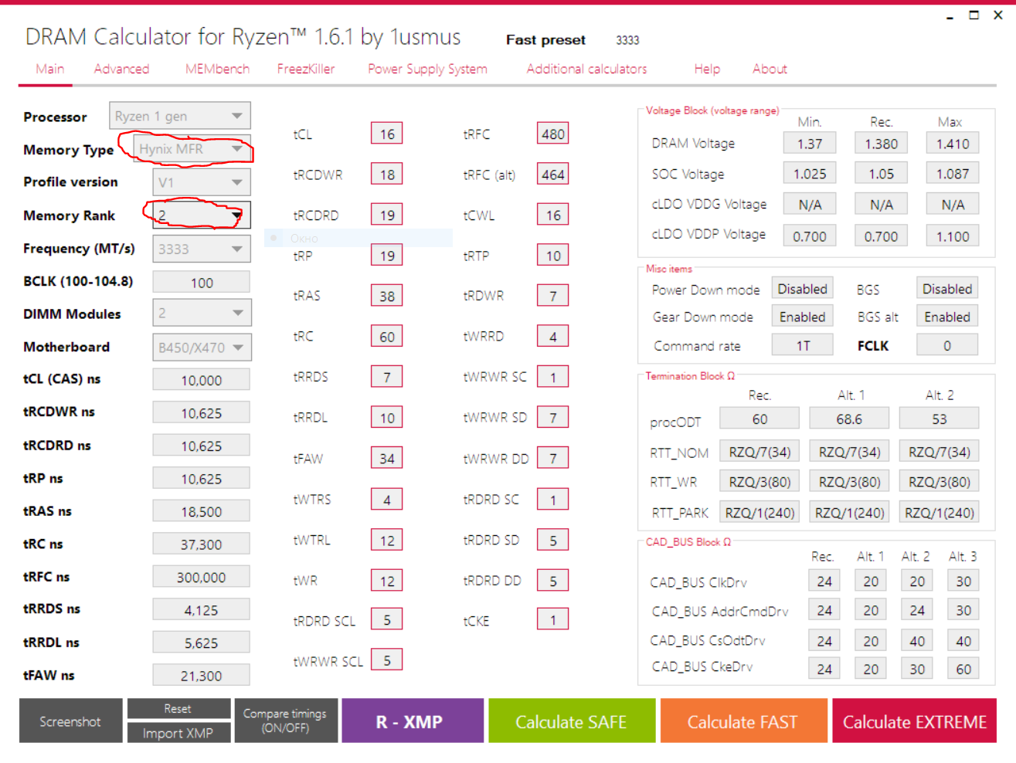Click RTT_PARK Rec. value RZQ/1(240)
This screenshot has width=1016, height=763.
(759, 512)
